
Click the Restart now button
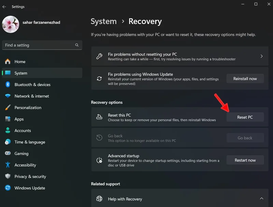click(x=245, y=160)
